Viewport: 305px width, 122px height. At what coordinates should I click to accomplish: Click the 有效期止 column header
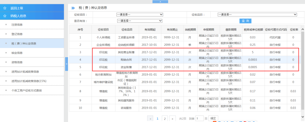[172, 30]
